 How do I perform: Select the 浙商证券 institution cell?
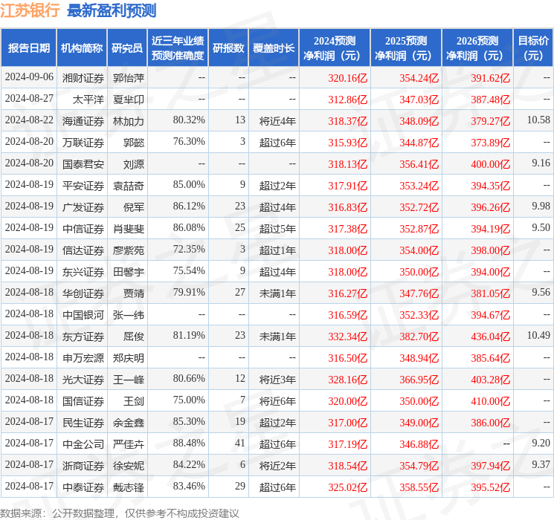83,466
